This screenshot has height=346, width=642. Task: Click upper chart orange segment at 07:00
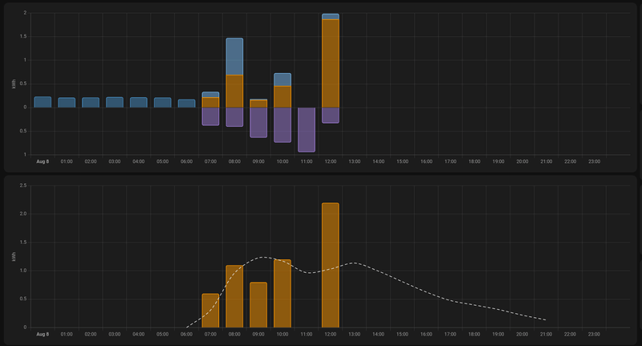210,103
